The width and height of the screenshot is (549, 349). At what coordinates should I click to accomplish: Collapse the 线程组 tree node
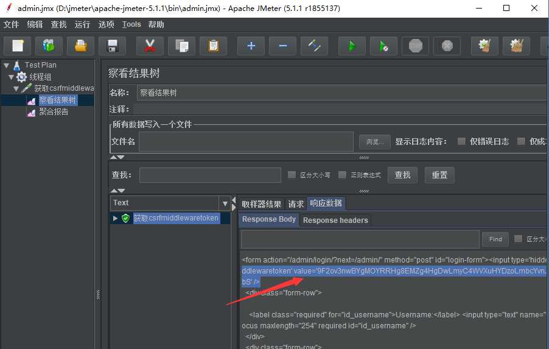coord(11,77)
